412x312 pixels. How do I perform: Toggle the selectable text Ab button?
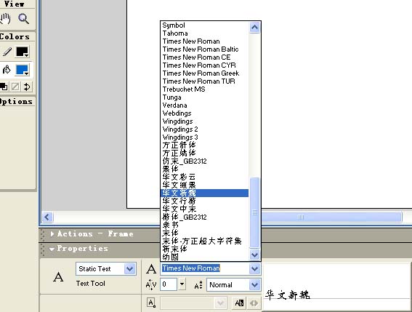point(239,303)
